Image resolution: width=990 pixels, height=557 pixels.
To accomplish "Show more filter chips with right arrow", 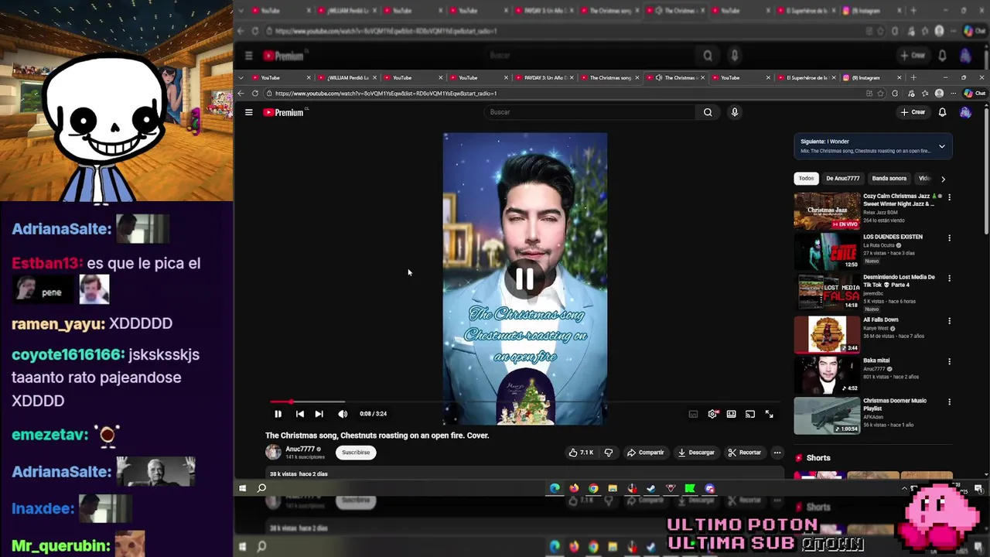I will (943, 179).
